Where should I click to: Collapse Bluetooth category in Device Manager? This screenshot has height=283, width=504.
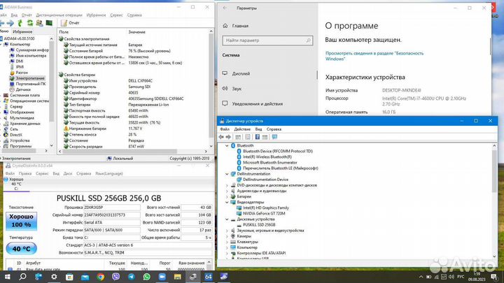[227, 145]
